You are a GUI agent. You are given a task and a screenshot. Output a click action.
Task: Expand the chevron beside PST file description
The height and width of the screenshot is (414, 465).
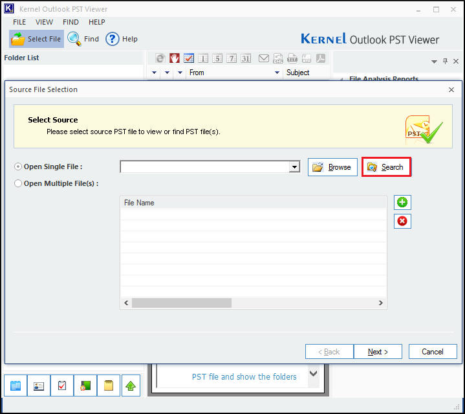[314, 373]
